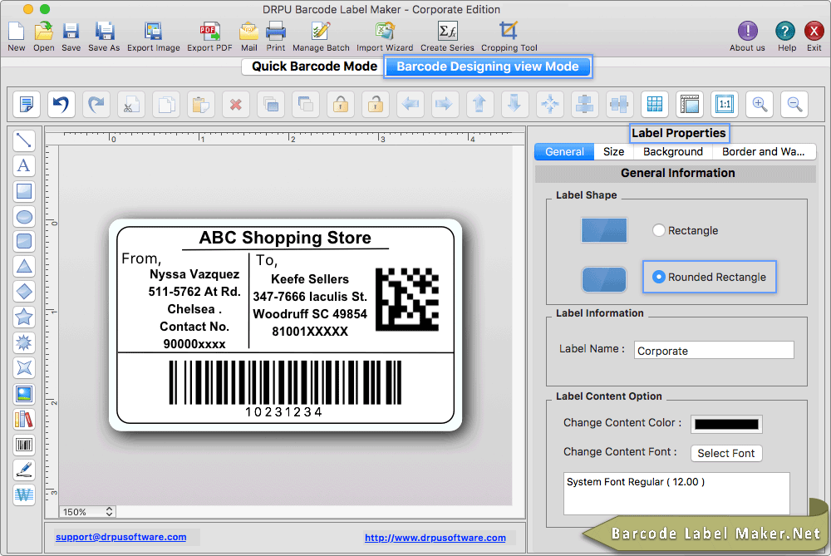Zoom in with the magnifier plus icon
The height and width of the screenshot is (556, 831).
coord(760,104)
